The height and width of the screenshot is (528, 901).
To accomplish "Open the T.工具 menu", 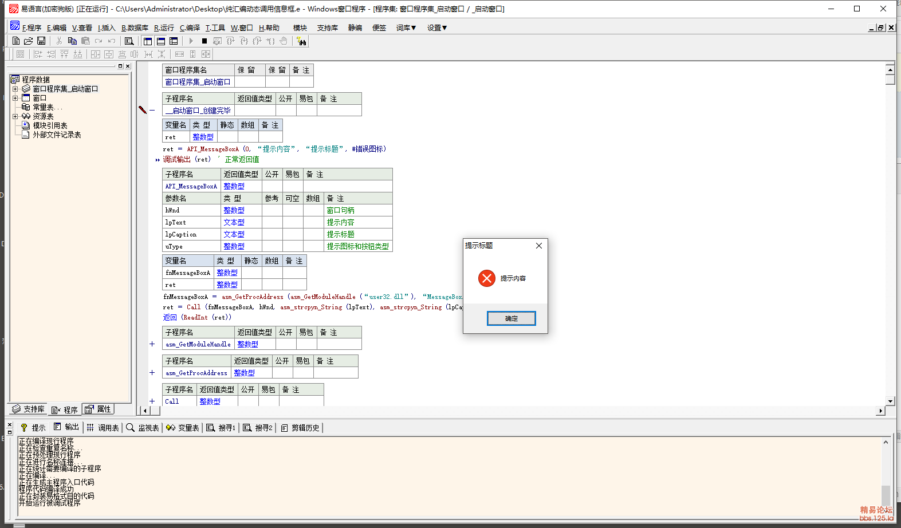I will coord(215,27).
